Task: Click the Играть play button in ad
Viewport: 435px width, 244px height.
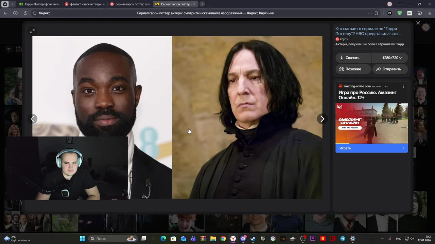Action: pos(372,148)
